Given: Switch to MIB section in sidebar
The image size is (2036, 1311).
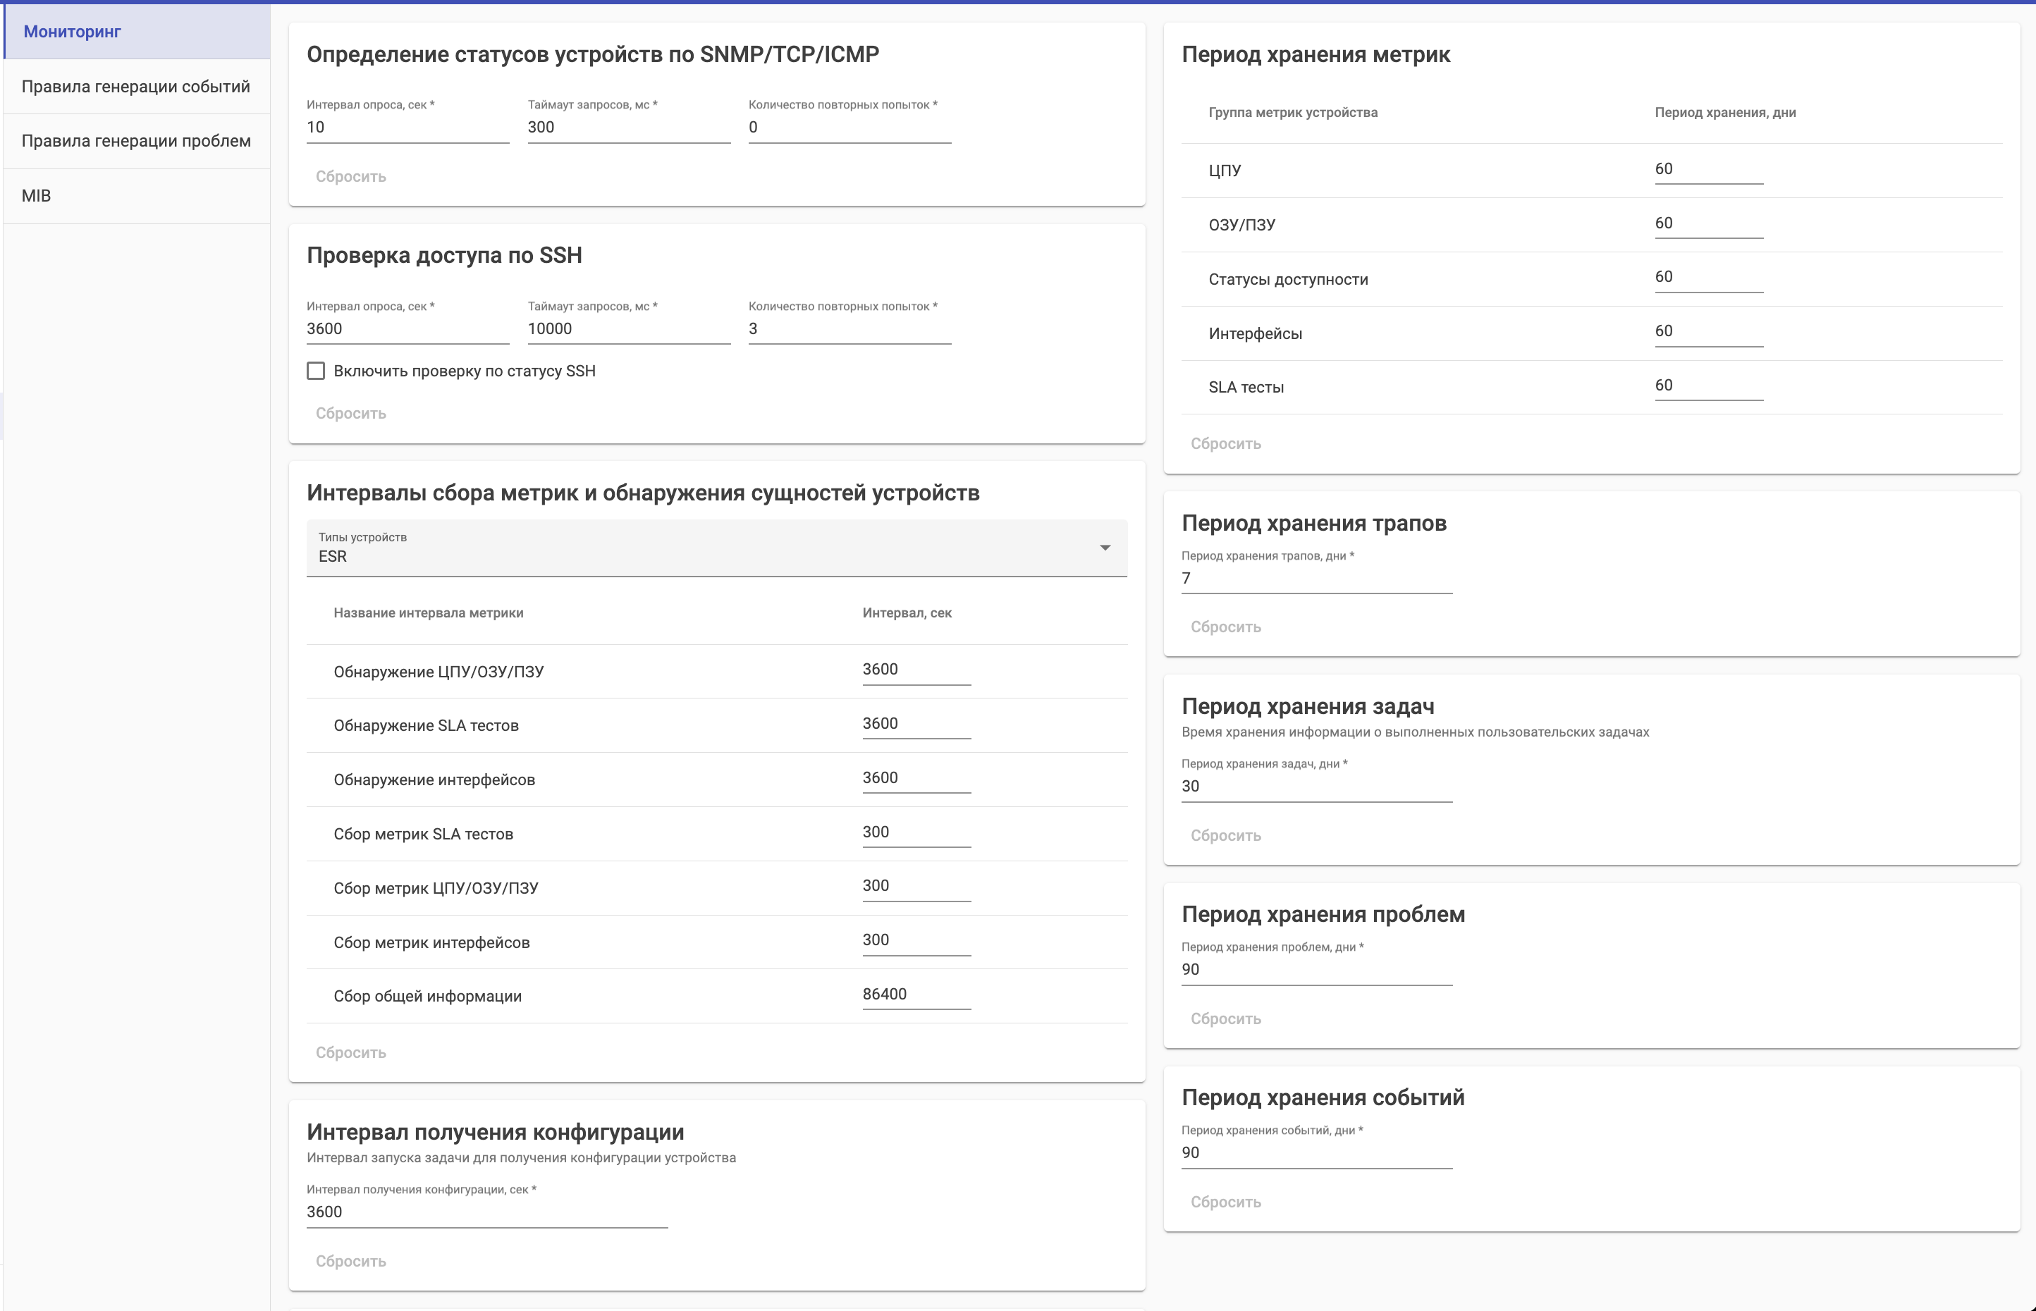Looking at the screenshot, I should [x=37, y=196].
